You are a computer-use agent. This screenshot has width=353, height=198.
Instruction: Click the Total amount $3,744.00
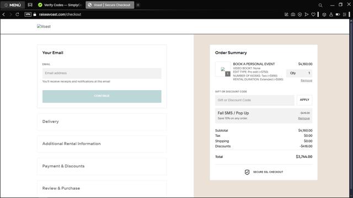304,157
